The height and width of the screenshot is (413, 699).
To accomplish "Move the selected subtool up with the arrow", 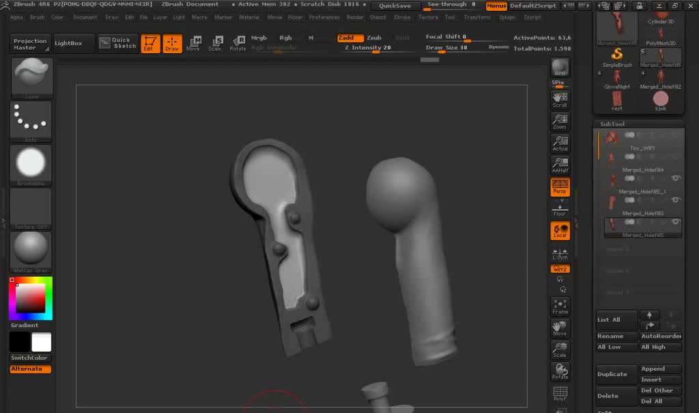I will [x=649, y=314].
